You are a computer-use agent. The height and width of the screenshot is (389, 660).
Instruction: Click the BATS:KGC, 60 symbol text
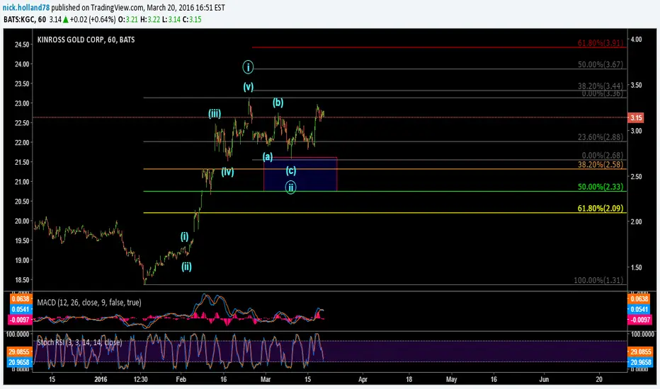[24, 19]
